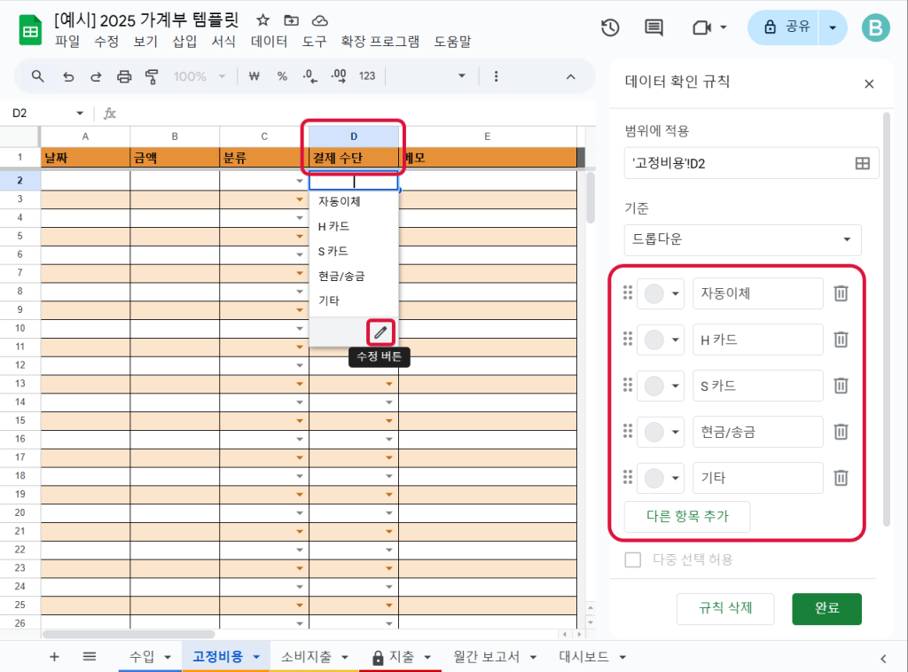908x672 pixels.
Task: Delete the '자동이체' item with trash icon
Action: click(841, 293)
